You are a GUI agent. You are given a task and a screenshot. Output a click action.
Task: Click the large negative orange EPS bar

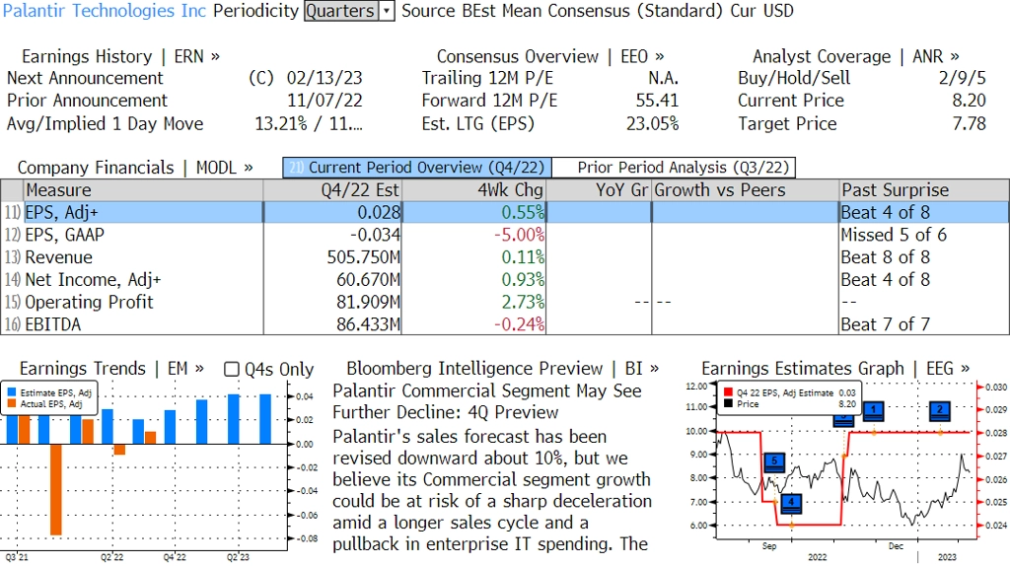[x=56, y=489]
